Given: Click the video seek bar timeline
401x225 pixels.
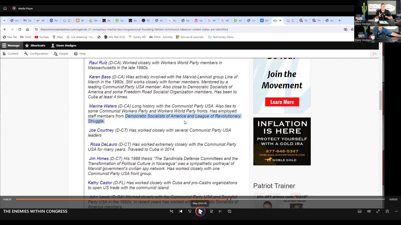Looking at the screenshot, I should click(200, 199).
